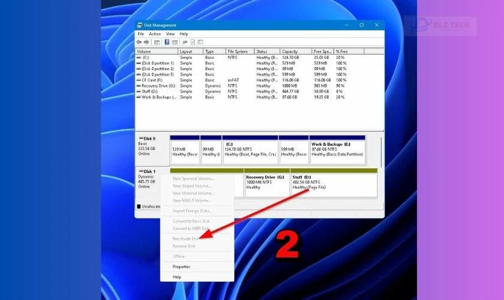Image resolution: width=504 pixels, height=300 pixels.
Task: Select the Stuff (D:) 402.54 GB partition block
Action: 334,182
